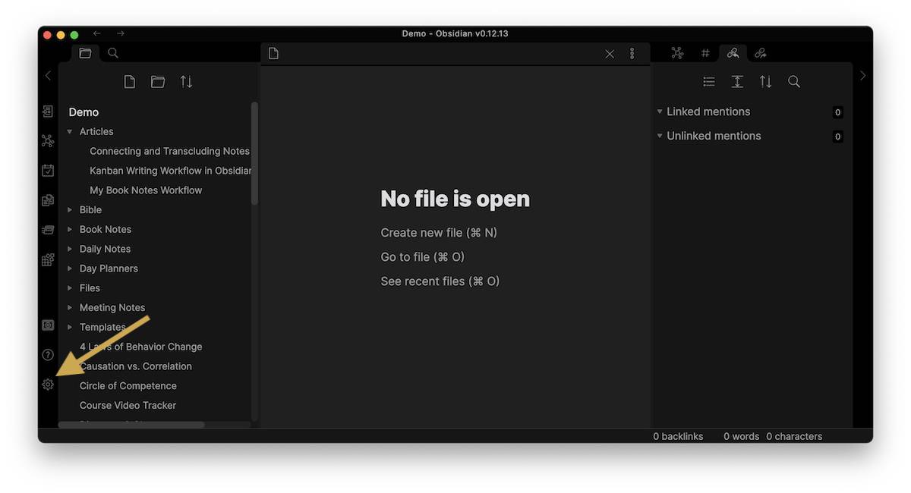The width and height of the screenshot is (911, 493).
Task: Switch to the Search tab in left sidebar
Action: pyautogui.click(x=113, y=53)
